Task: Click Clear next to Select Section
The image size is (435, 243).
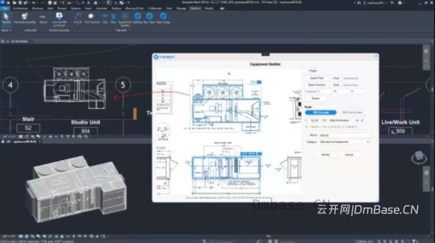Action: (x=336, y=85)
